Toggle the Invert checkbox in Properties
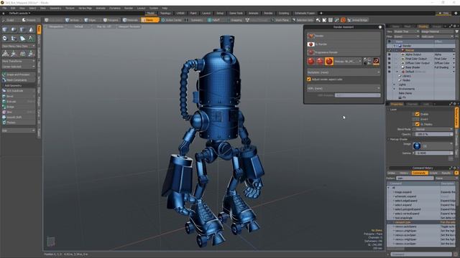 click(x=417, y=119)
